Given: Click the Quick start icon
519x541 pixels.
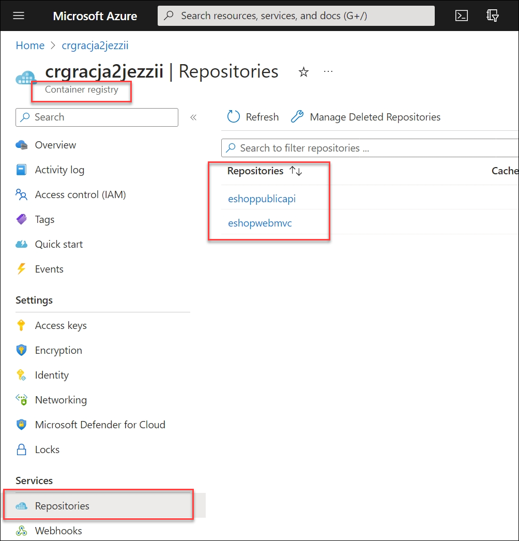Looking at the screenshot, I should pyautogui.click(x=21, y=244).
